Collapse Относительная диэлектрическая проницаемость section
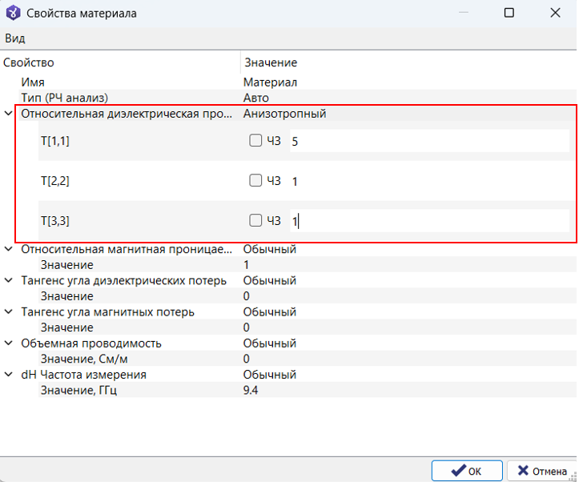Image resolution: width=579 pixels, height=482 pixels. coord(8,114)
